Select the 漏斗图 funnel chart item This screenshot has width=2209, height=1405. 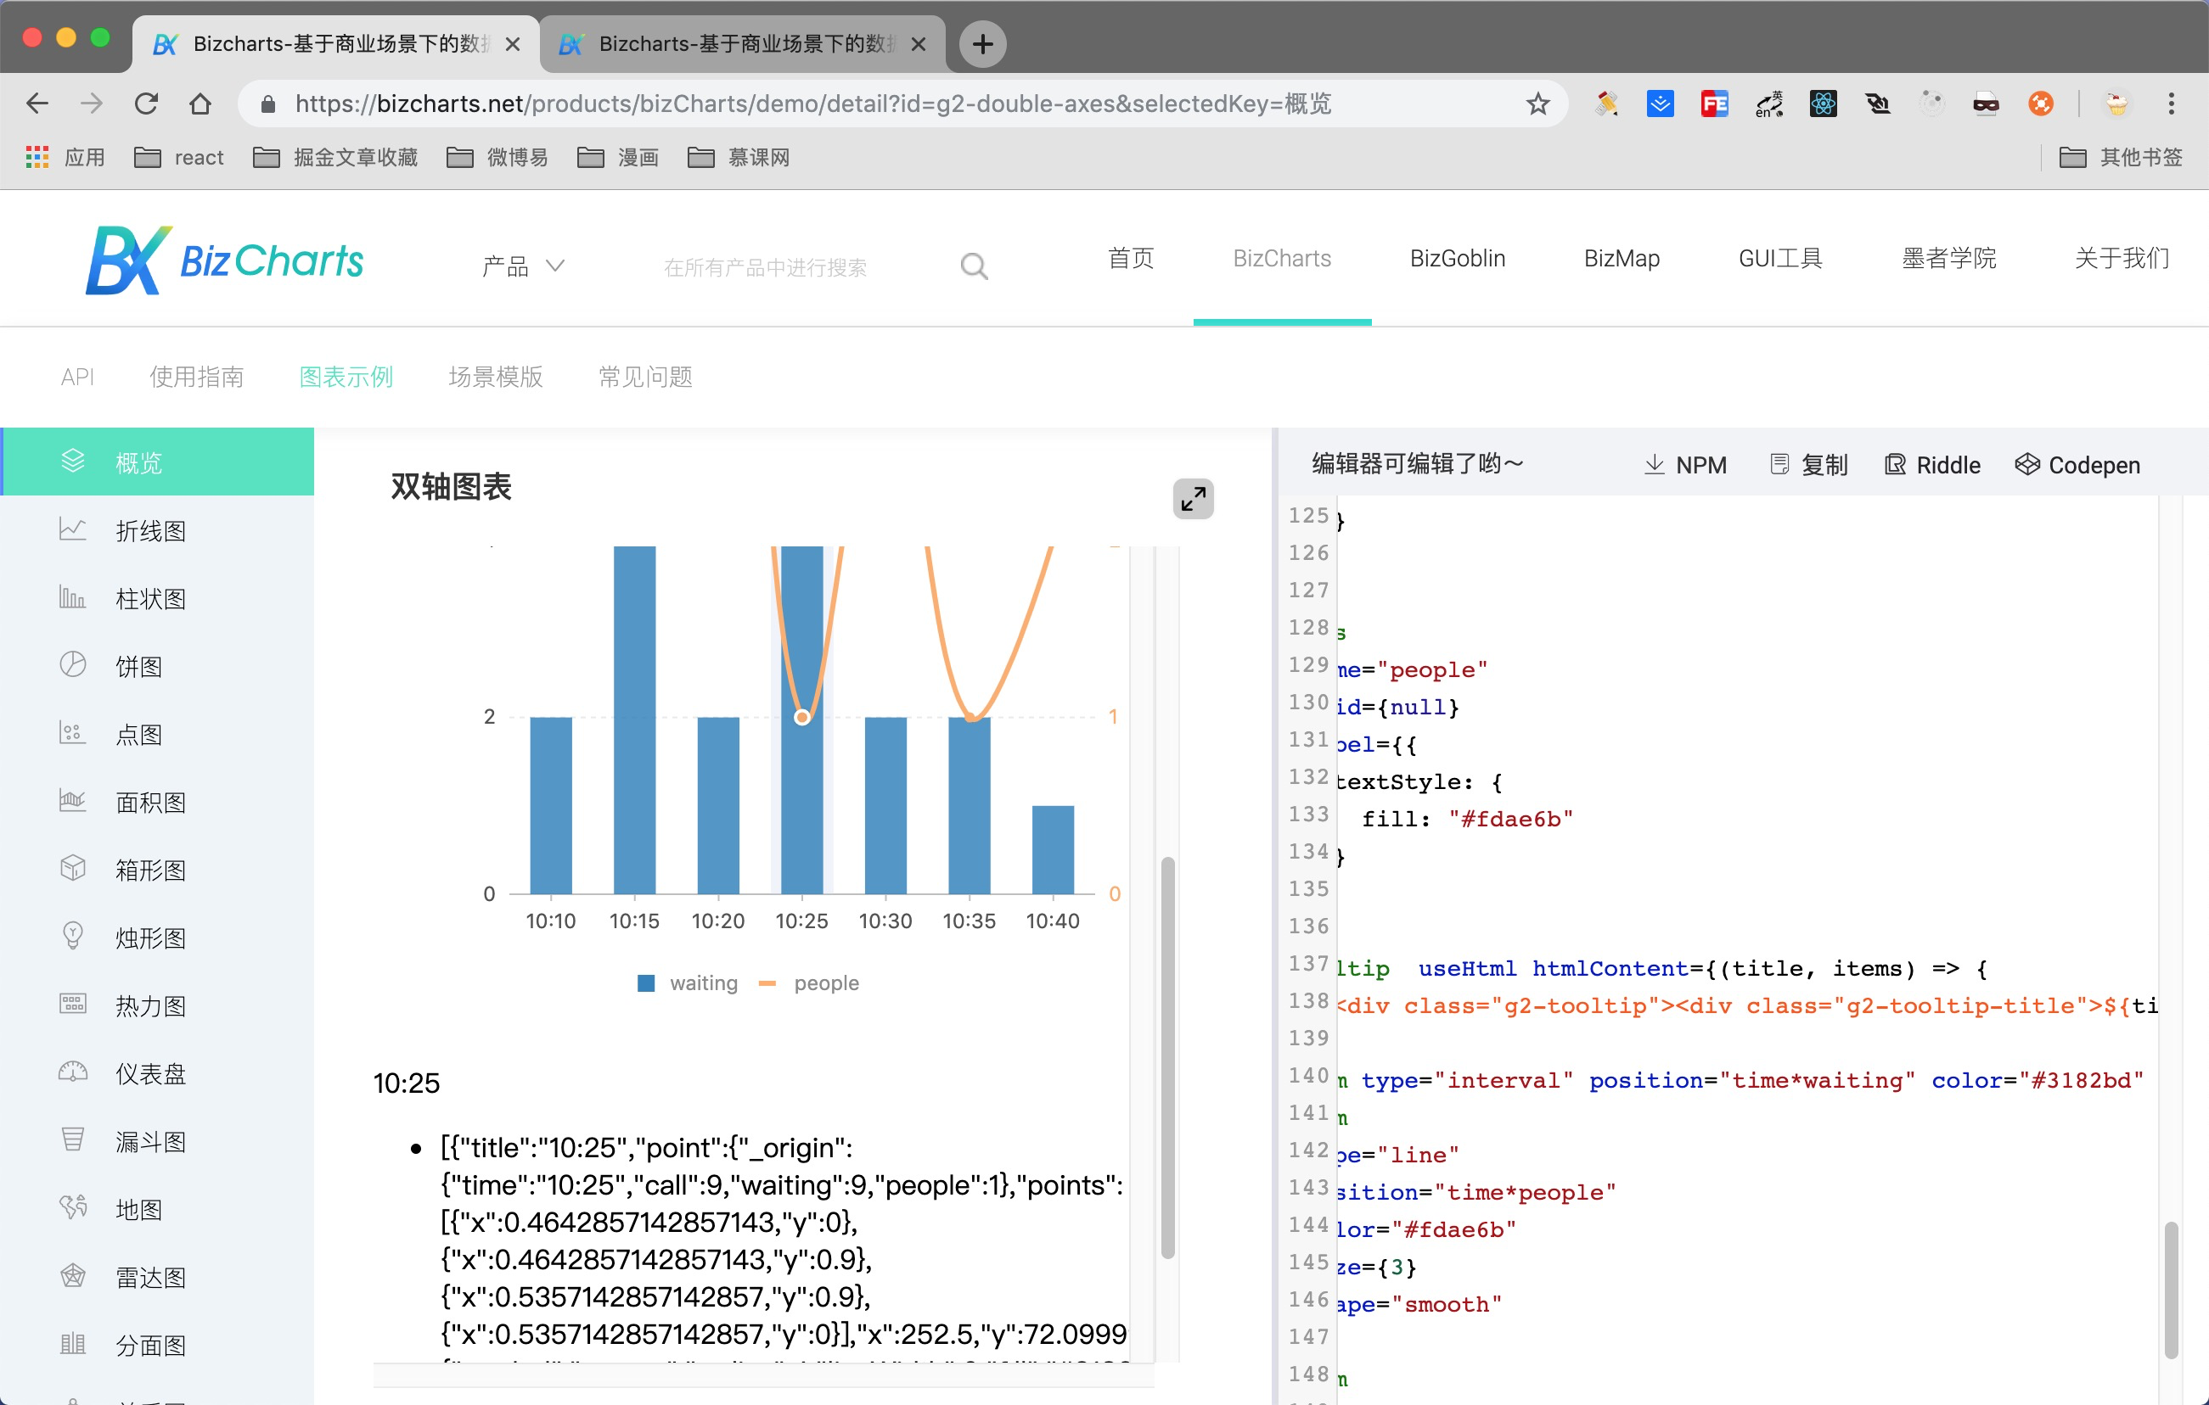pyautogui.click(x=150, y=1141)
